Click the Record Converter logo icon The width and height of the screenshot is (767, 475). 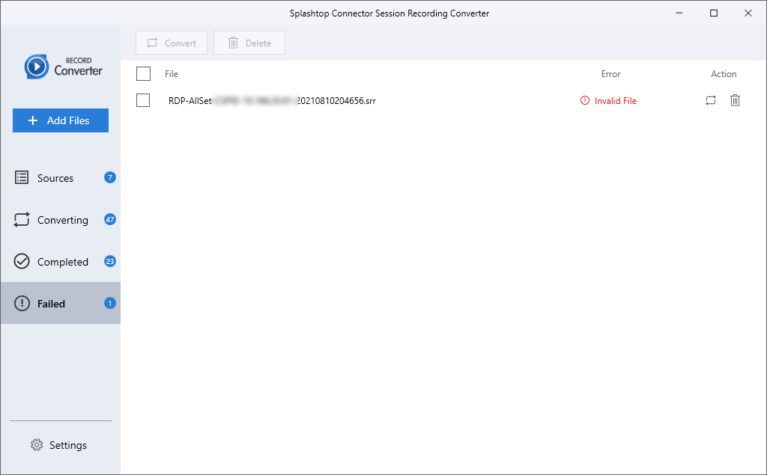point(37,67)
